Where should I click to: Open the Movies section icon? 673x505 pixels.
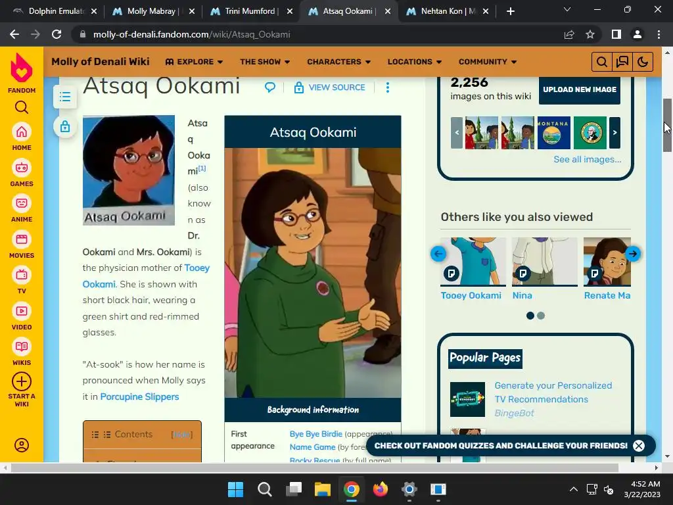[22, 239]
